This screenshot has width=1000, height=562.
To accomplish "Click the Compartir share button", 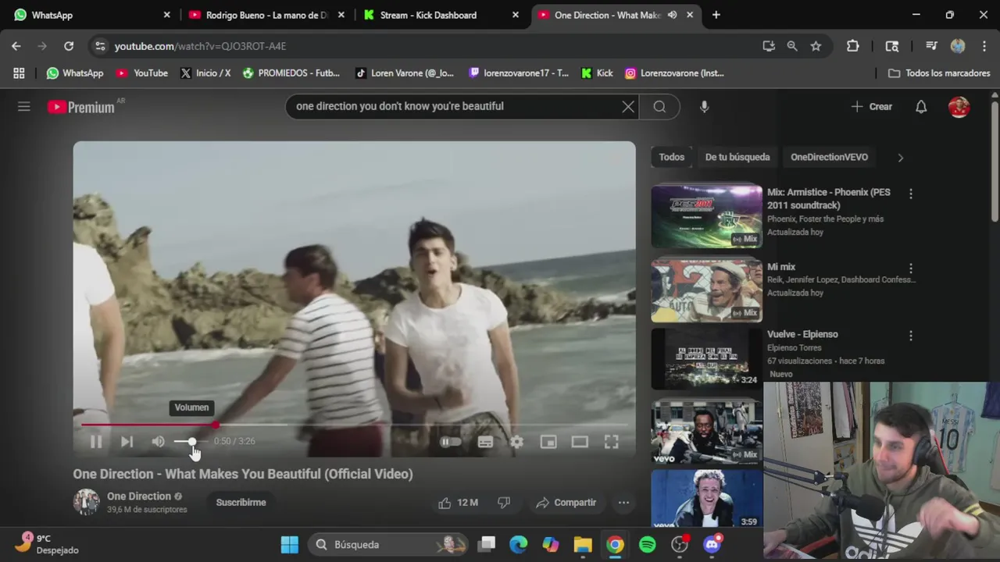I will [566, 503].
